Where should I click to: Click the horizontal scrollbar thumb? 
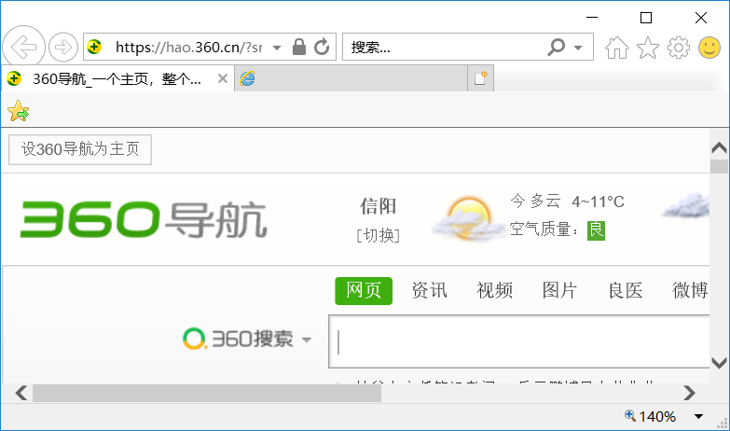207,394
